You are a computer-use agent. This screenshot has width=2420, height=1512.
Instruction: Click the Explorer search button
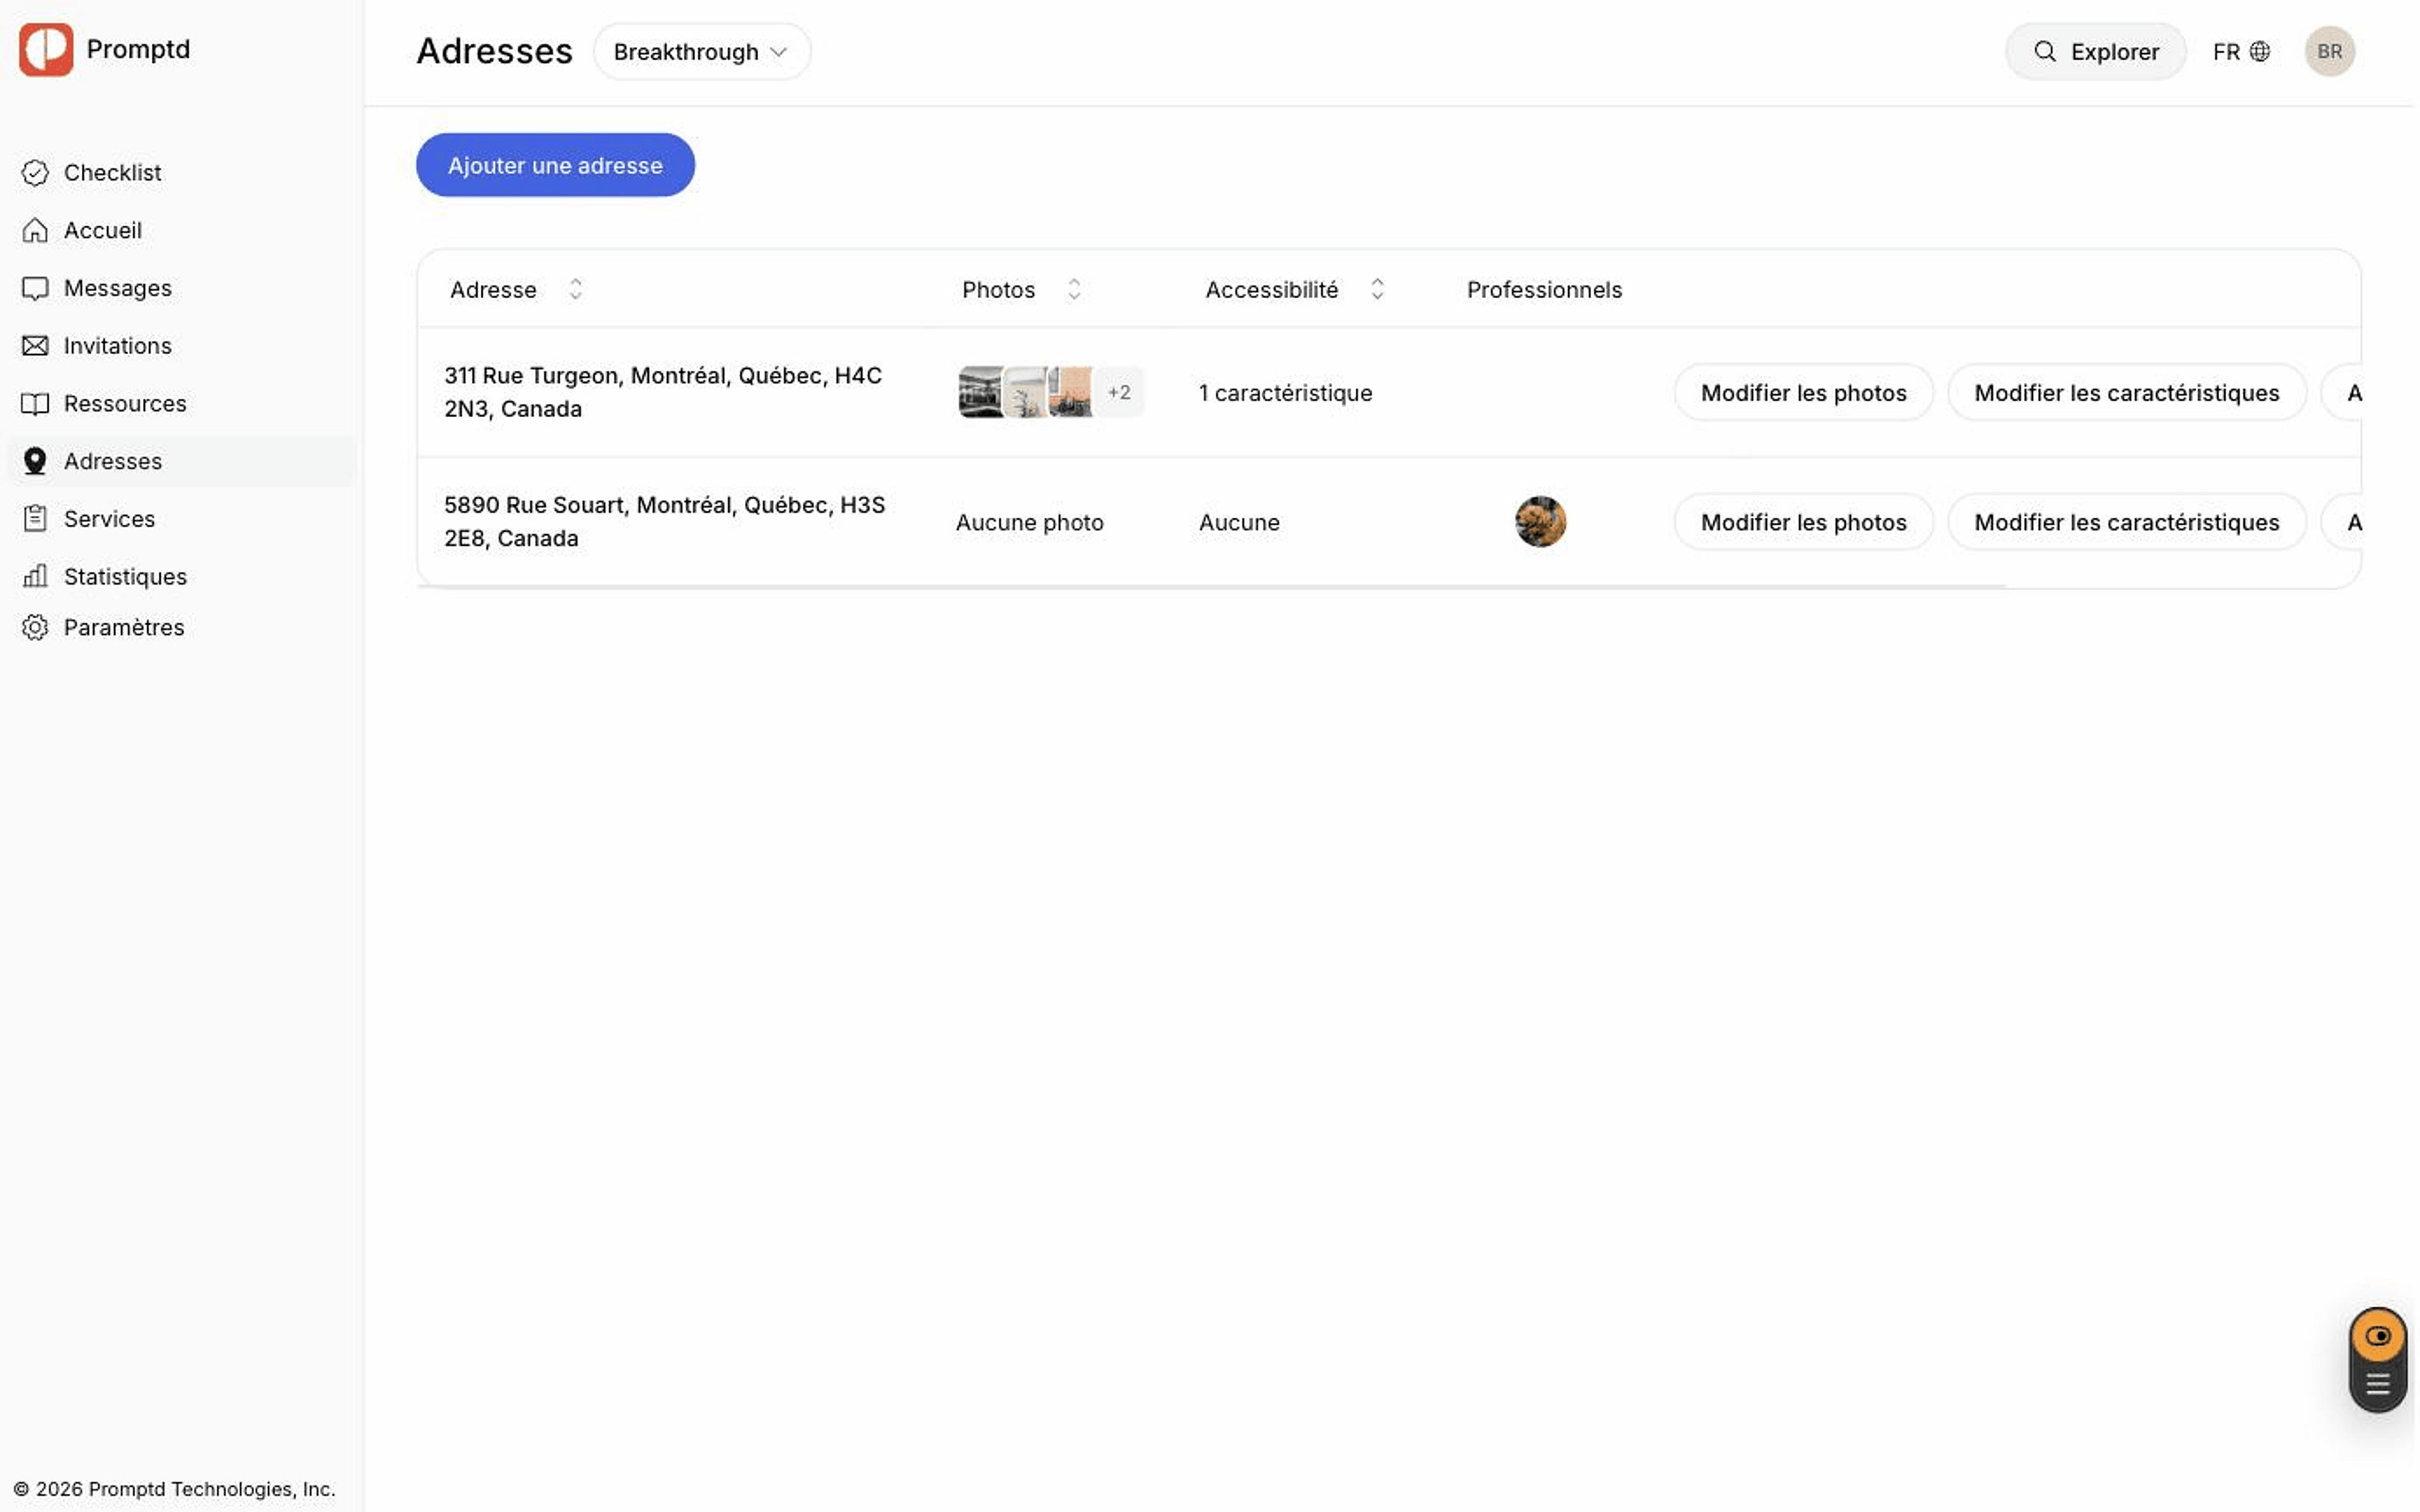pos(2096,52)
